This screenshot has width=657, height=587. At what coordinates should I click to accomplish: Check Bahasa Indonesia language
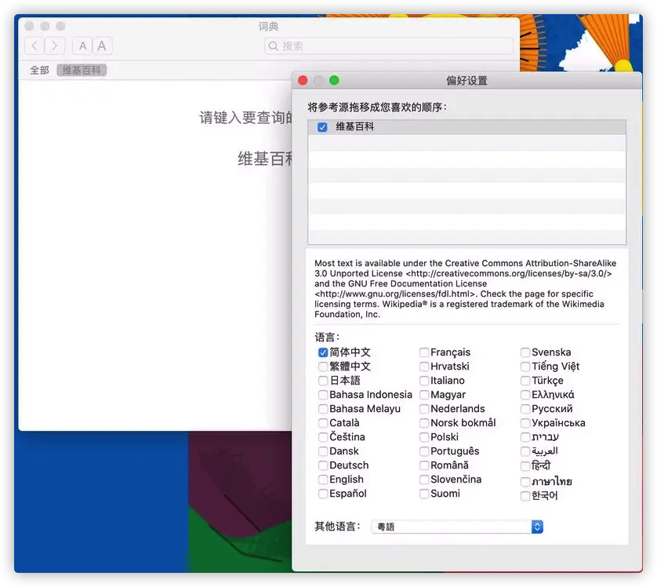click(x=323, y=395)
